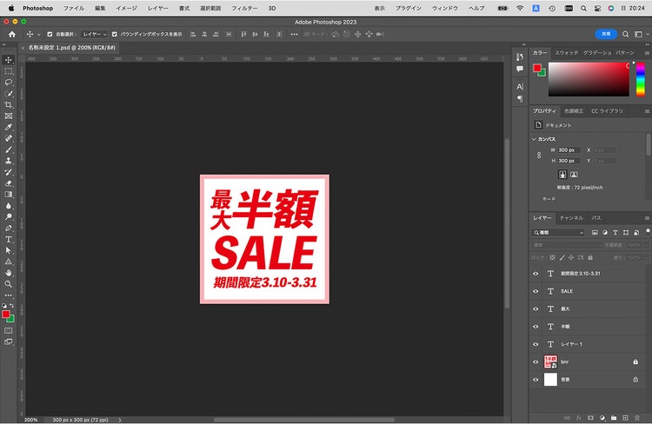Select the Zoom tool

pos(9,284)
